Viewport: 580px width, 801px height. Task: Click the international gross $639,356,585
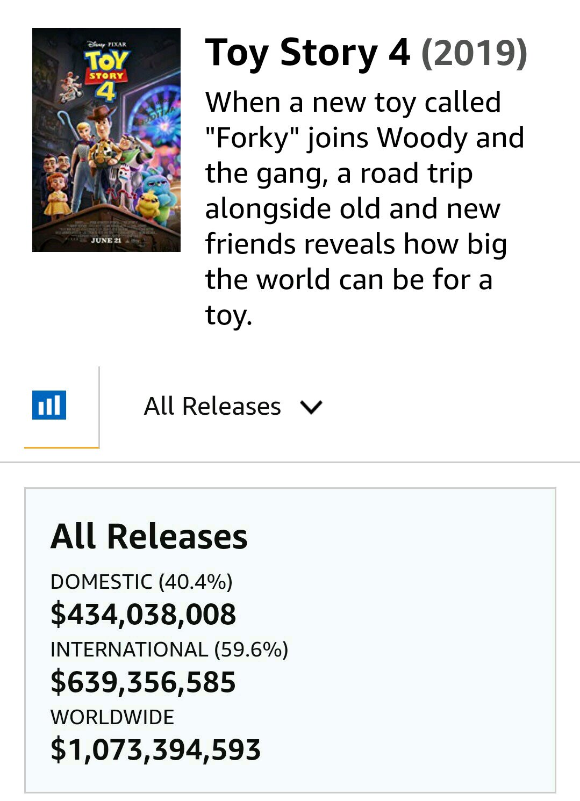click(x=143, y=682)
